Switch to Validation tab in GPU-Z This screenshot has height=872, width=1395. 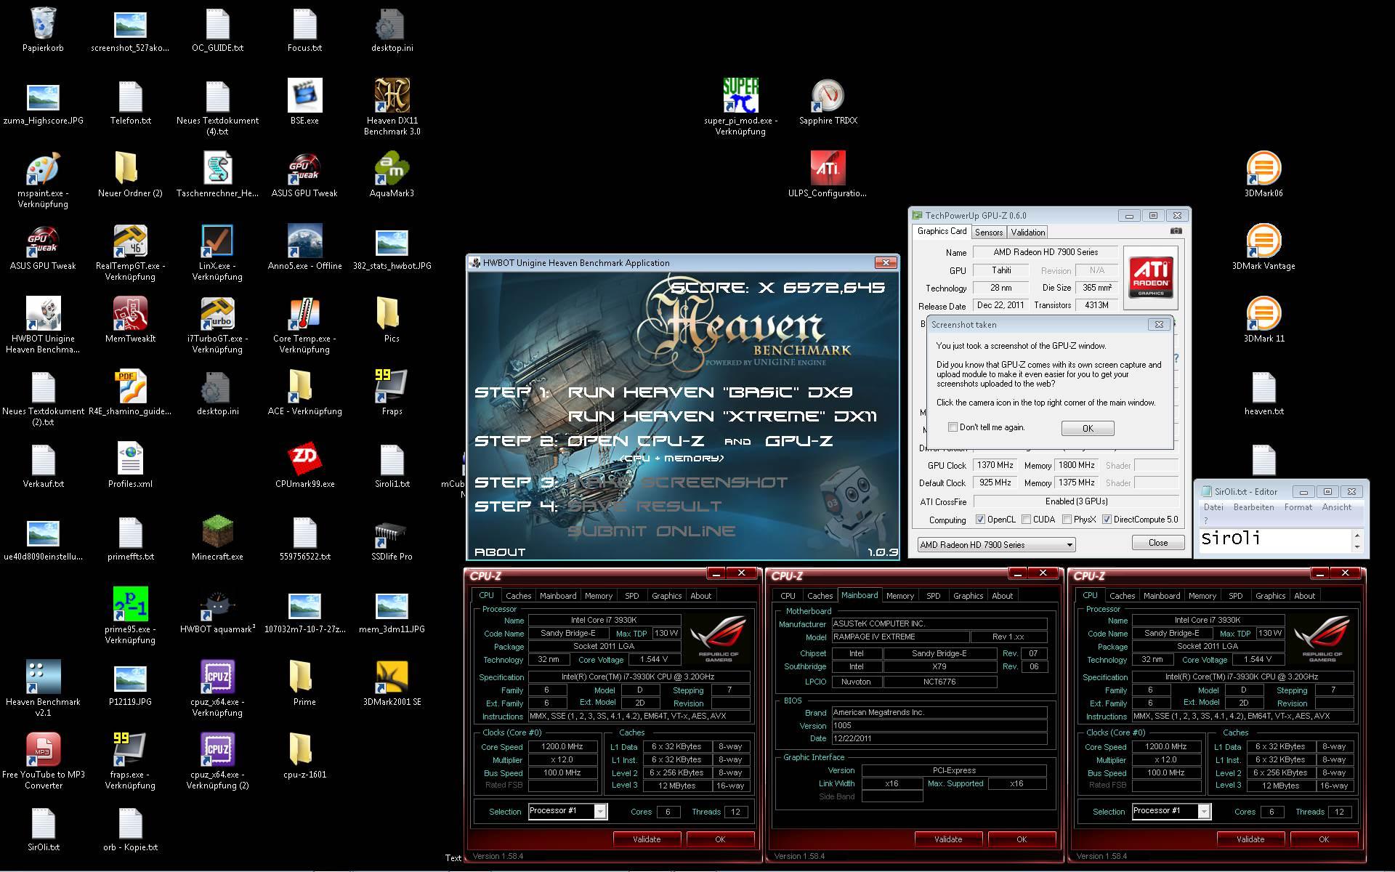point(1027,233)
